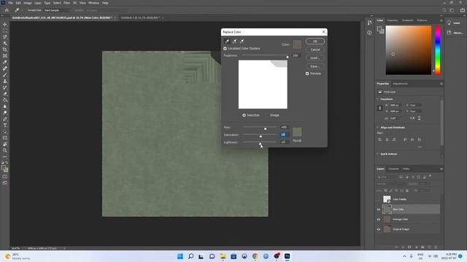Open the Layers panel menu
467x262 pixels.
441,169
